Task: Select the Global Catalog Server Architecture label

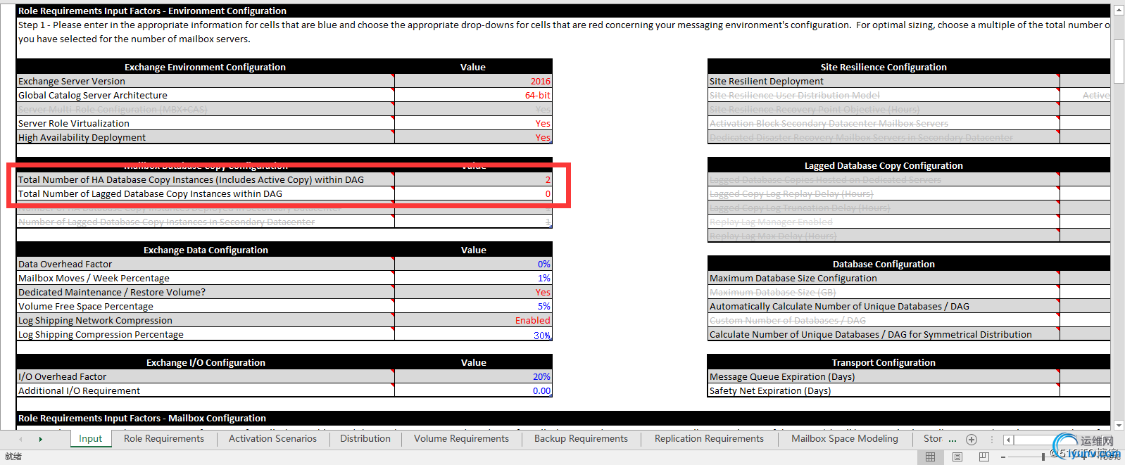Action: (x=205, y=95)
